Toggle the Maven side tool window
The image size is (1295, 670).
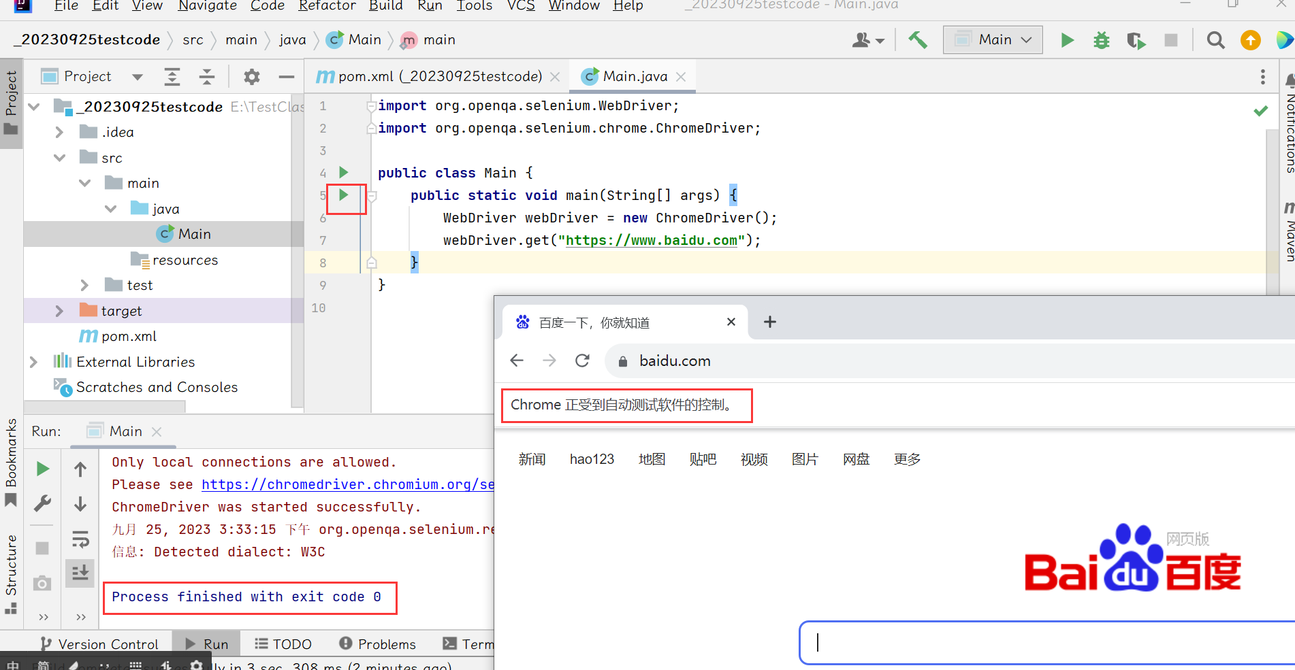(x=1289, y=231)
